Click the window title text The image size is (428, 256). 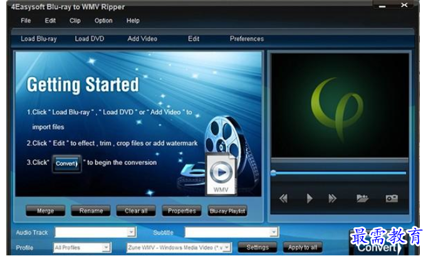point(68,7)
